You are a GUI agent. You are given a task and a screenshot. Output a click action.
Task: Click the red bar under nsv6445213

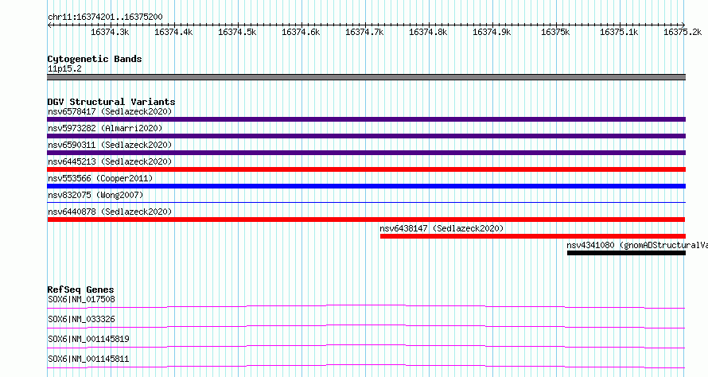(x=366, y=169)
